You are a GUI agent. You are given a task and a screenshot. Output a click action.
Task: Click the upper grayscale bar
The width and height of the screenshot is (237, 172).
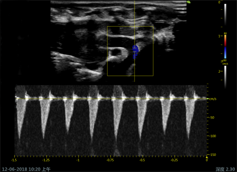coord(225,15)
